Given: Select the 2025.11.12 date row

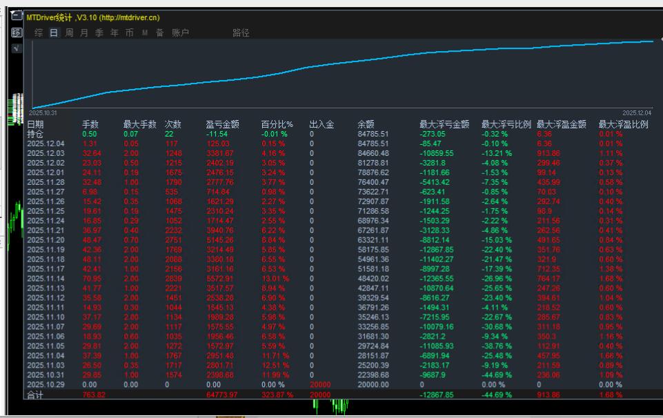Looking at the screenshot, I should [46, 298].
